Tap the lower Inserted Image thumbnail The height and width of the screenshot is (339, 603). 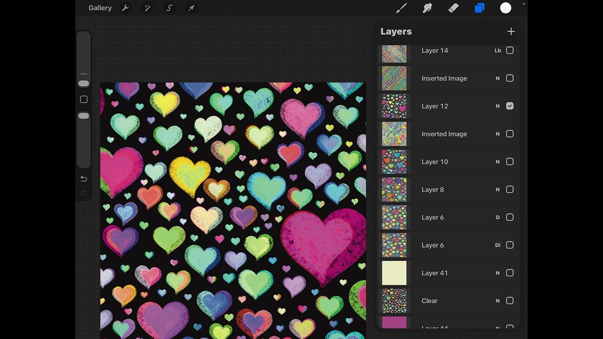(x=394, y=134)
